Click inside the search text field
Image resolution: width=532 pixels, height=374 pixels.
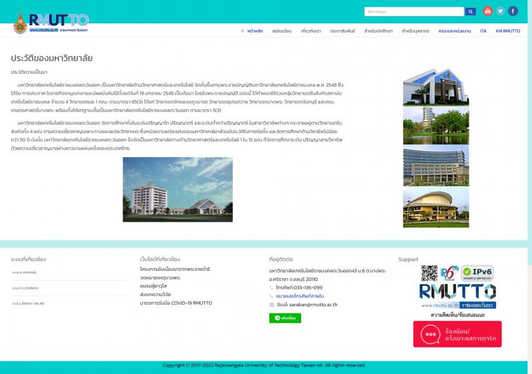(x=414, y=11)
